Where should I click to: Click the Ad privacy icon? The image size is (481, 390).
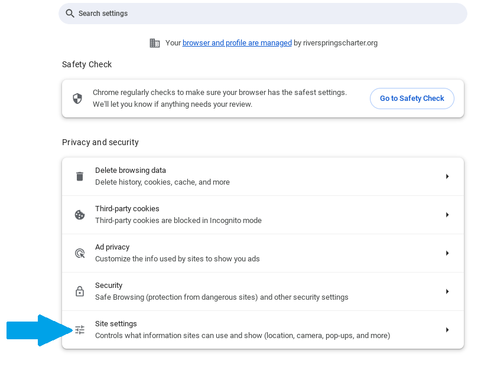coord(80,253)
